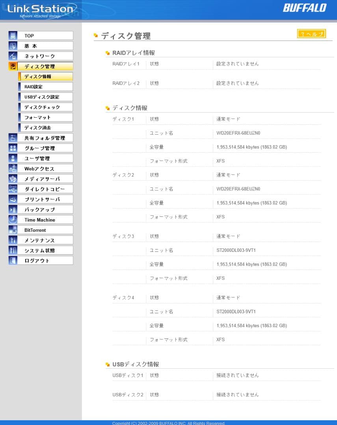337x425 pixels.
Task: Click the メンテナンス tools icon
Action: click(x=13, y=240)
